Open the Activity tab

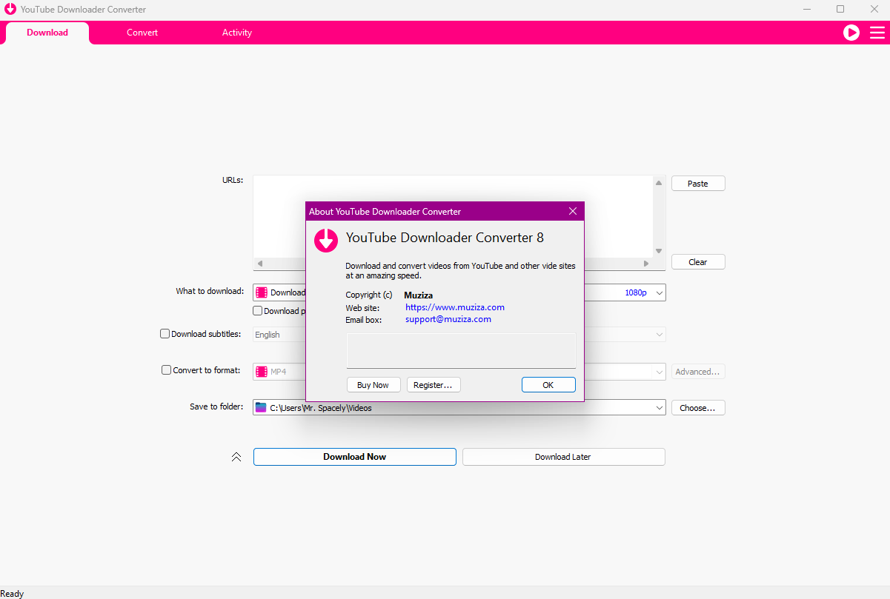pyautogui.click(x=237, y=33)
